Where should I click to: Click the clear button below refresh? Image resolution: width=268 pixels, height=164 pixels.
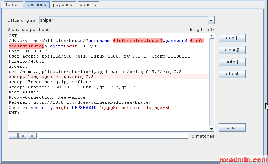(x=232, y=128)
